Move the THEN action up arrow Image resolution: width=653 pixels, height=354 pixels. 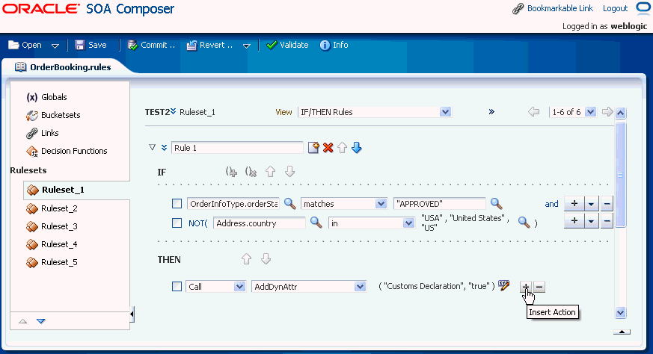tap(246, 259)
